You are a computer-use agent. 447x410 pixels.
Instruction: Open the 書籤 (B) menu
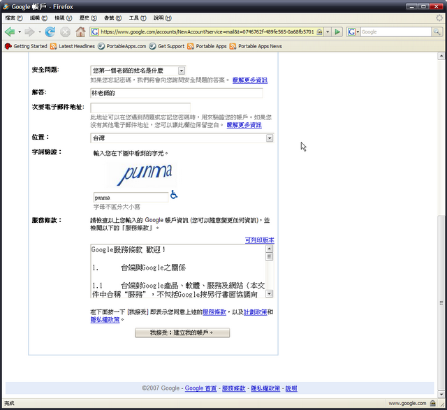coord(112,18)
